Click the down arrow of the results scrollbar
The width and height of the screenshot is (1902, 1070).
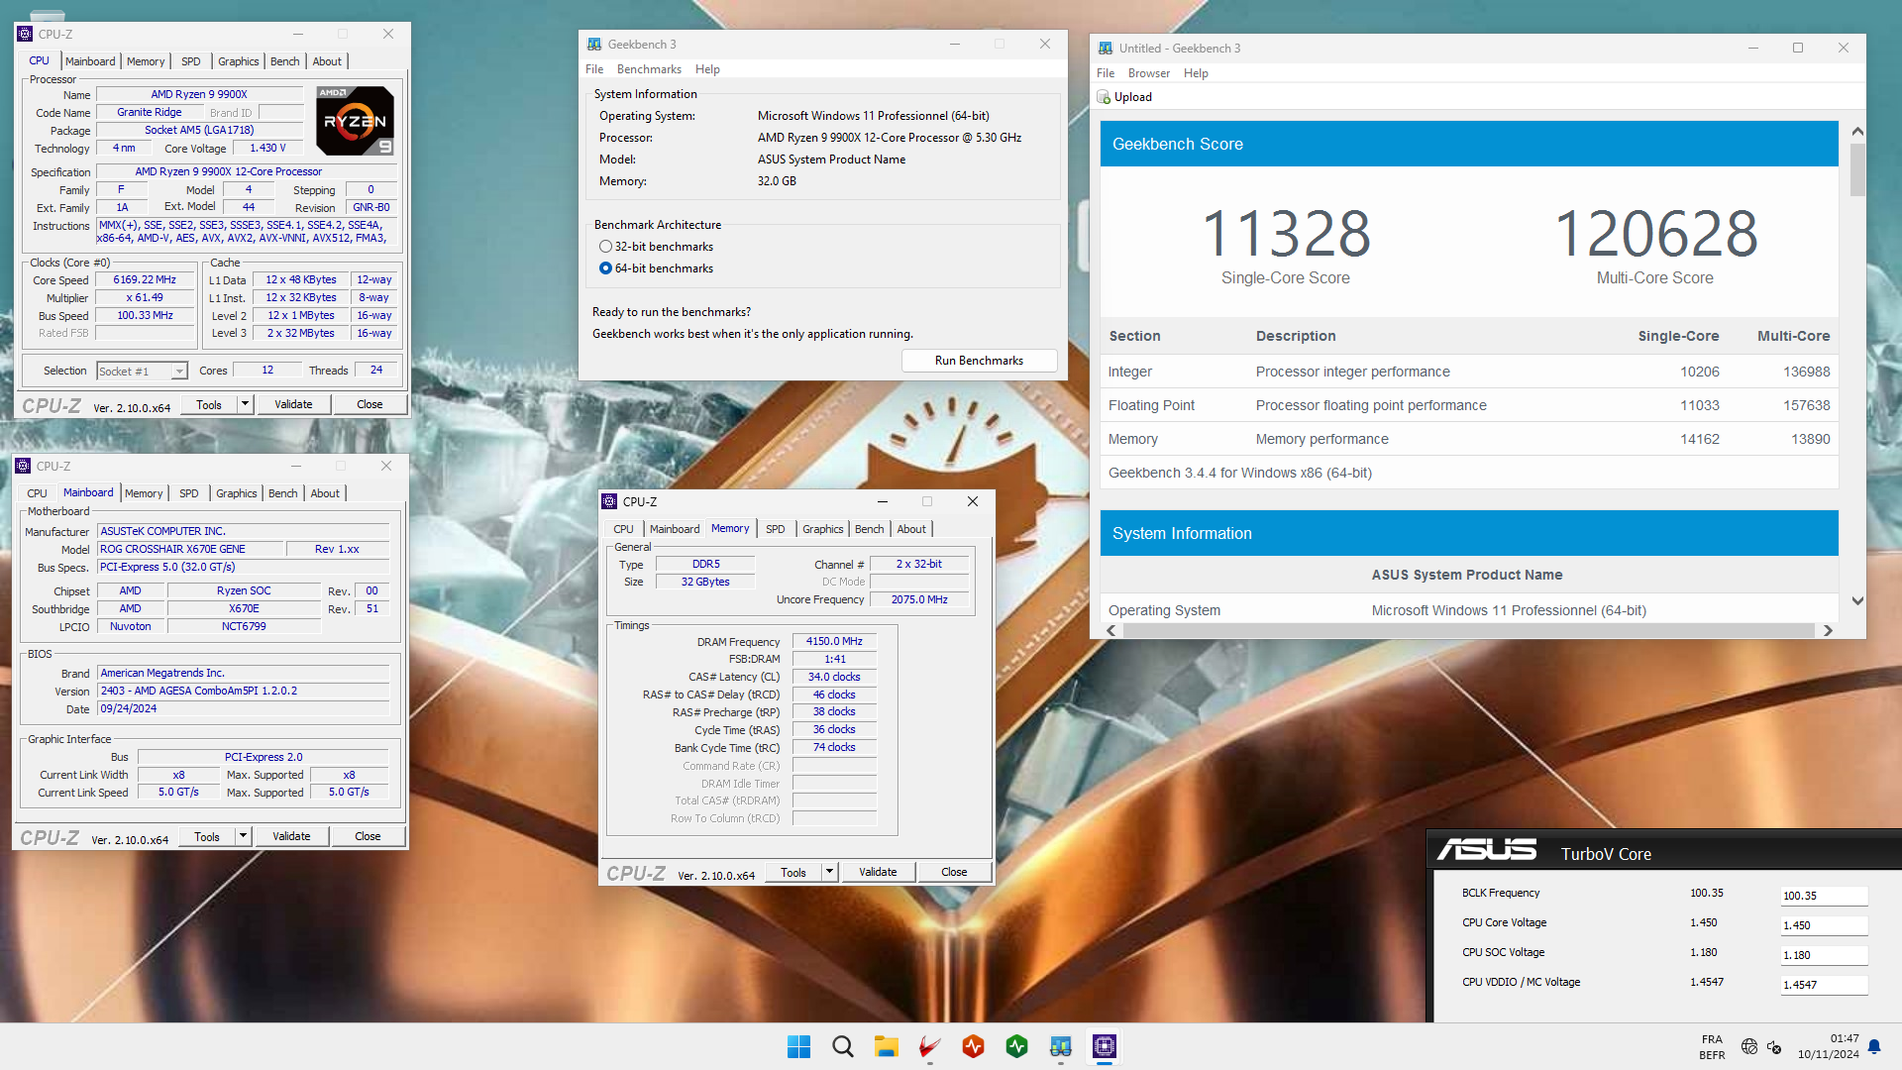(x=1857, y=600)
